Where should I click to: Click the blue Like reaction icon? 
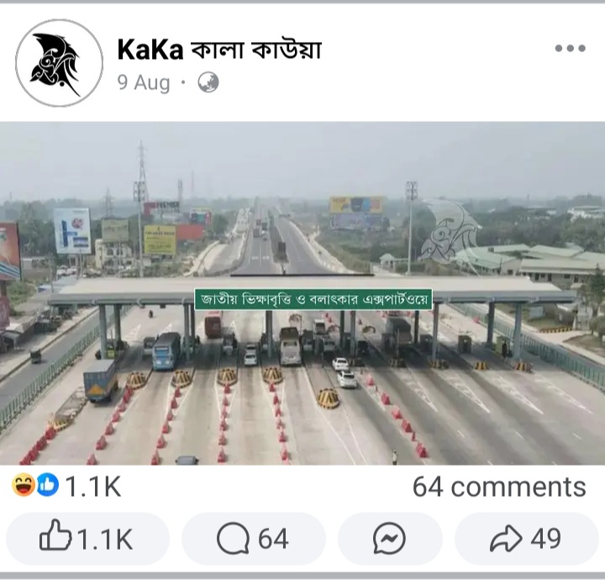[47, 487]
